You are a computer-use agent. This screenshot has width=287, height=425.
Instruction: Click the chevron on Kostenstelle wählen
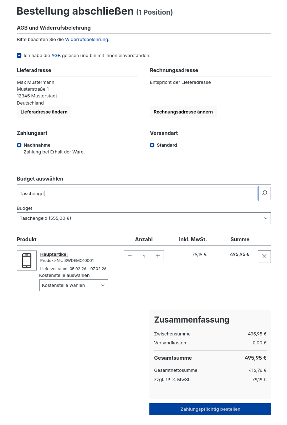pos(103,285)
